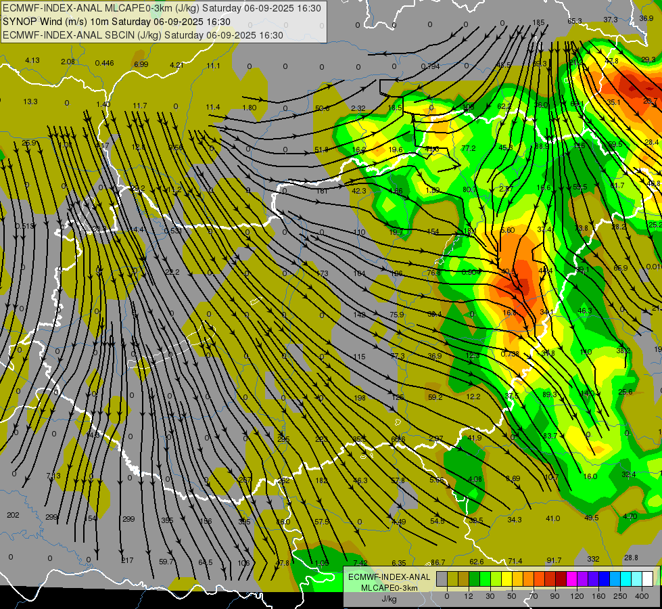Click the map value 75.9
Image resolution: width=662 pixels, height=609 pixels.
(x=397, y=315)
